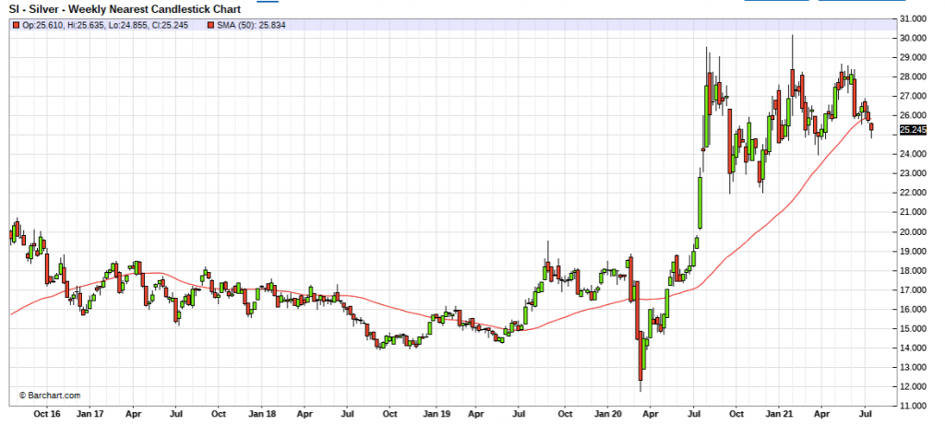
Task: Click the 12.000 price axis label
Action: [914, 386]
